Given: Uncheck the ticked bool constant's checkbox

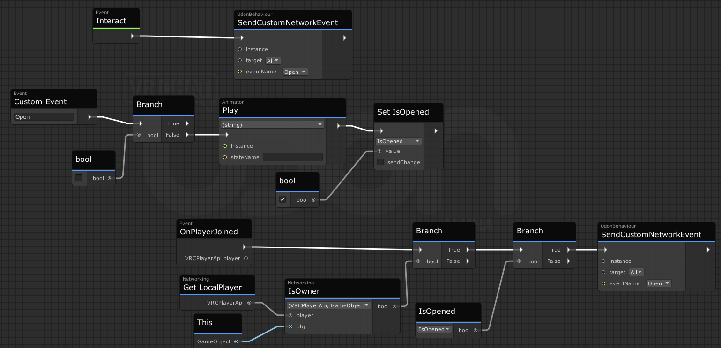Looking at the screenshot, I should pos(282,199).
